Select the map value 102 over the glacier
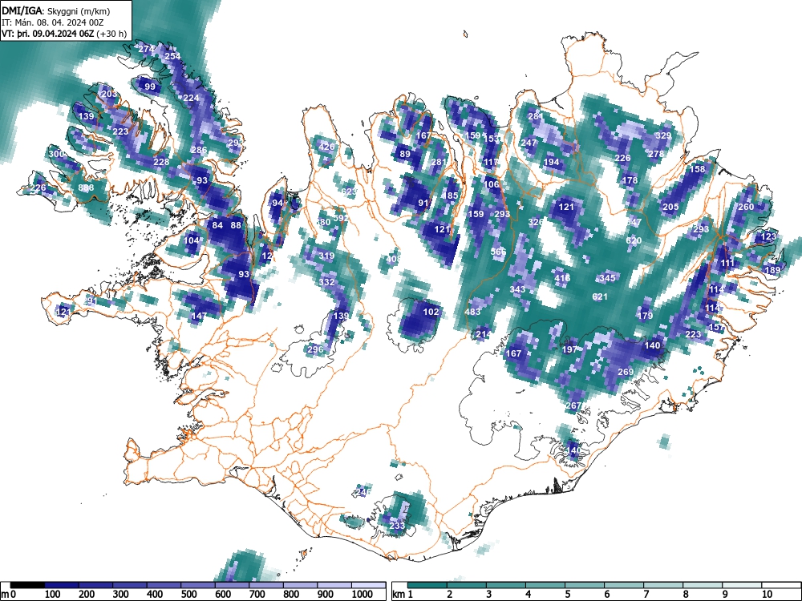 (x=431, y=312)
